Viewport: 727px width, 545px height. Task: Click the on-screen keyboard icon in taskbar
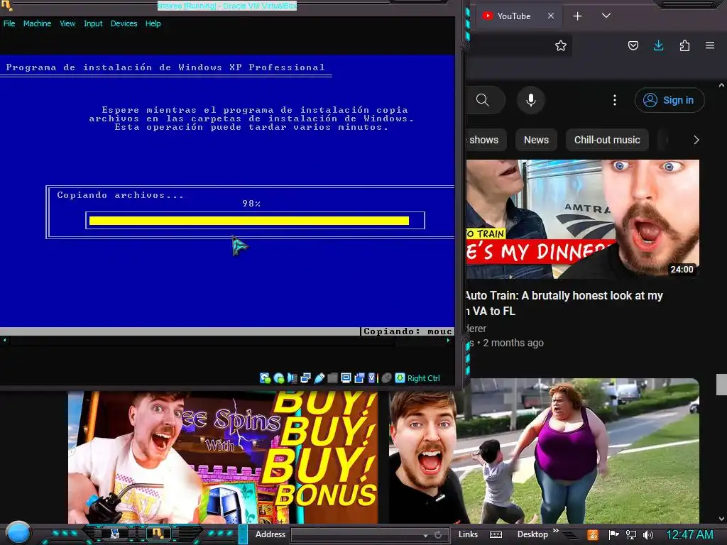point(496,535)
